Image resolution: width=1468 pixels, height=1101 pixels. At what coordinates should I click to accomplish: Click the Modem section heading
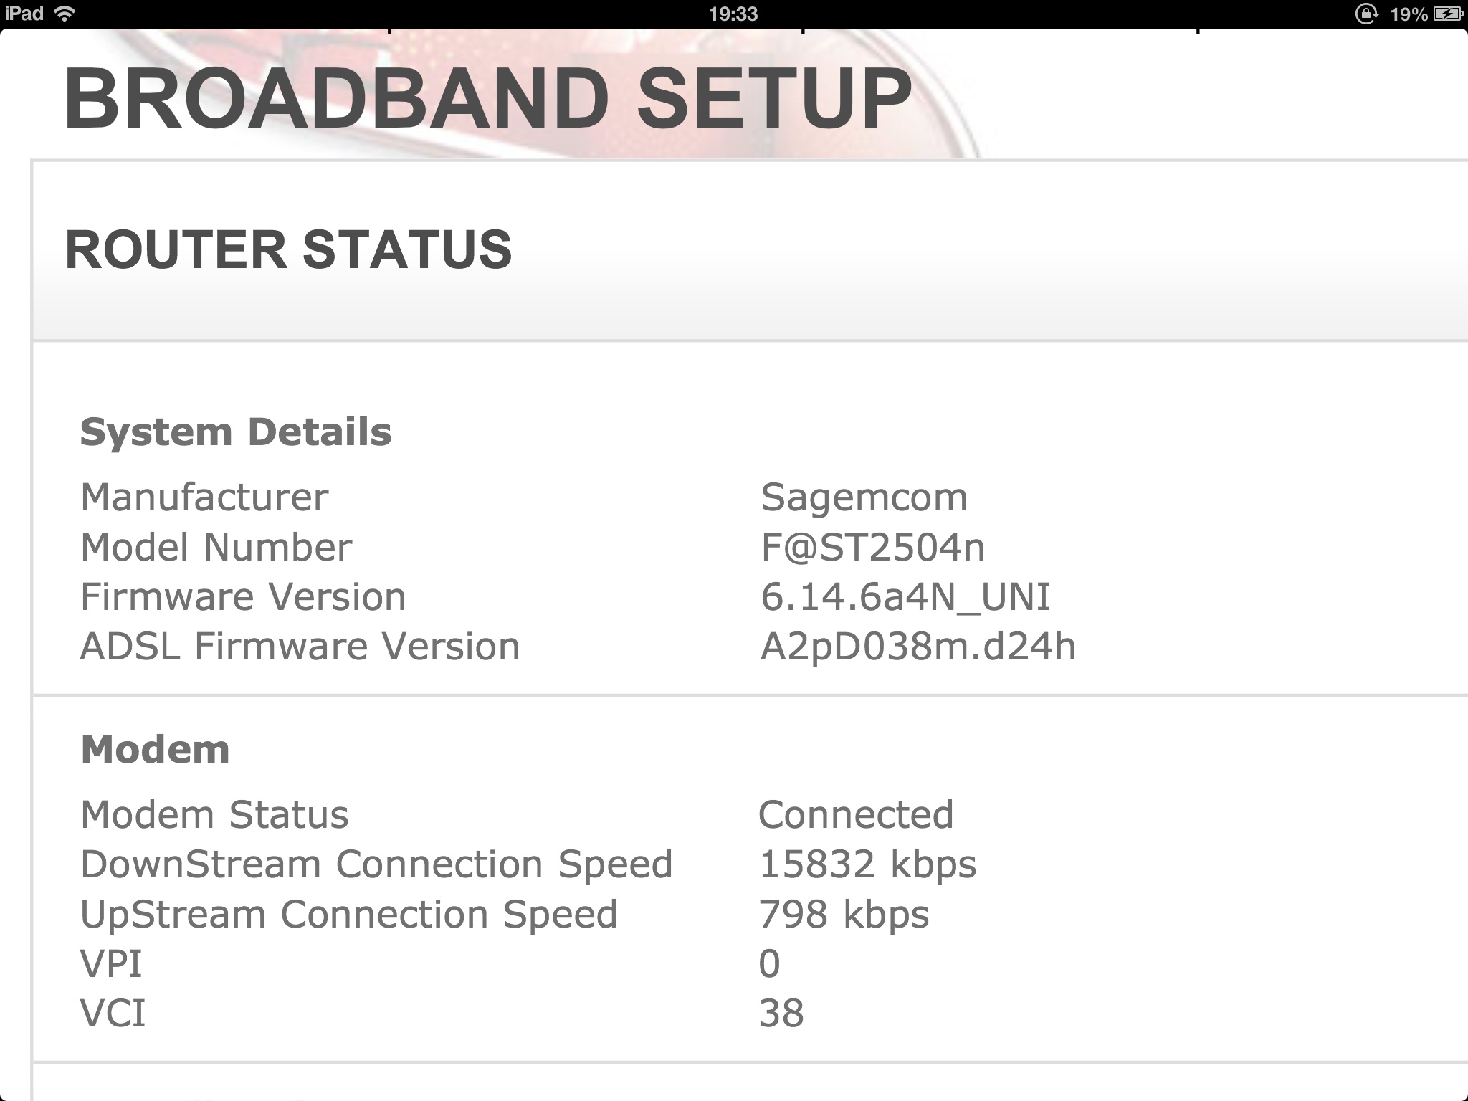(x=155, y=750)
